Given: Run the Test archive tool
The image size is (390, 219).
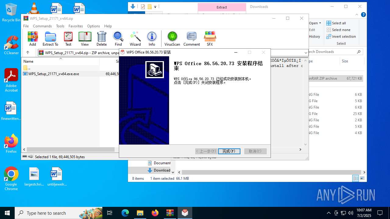Looking at the screenshot, I should [68, 39].
